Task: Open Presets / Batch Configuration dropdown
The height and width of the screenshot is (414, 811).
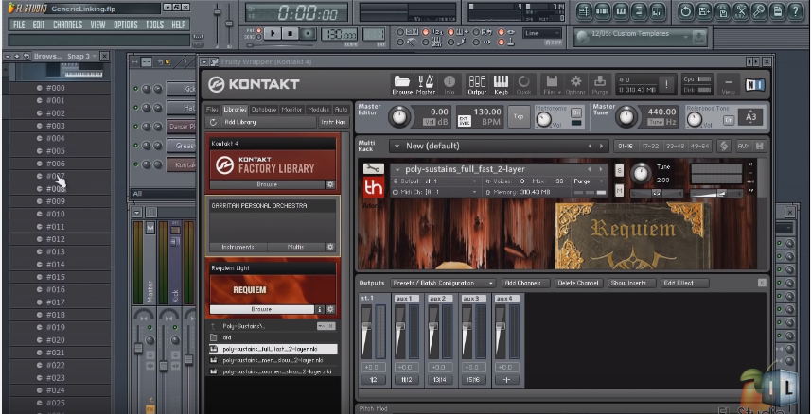Action: pyautogui.click(x=443, y=283)
